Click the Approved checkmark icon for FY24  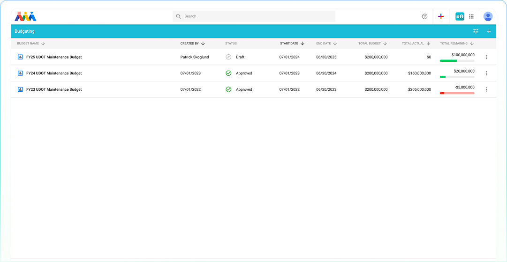point(228,73)
